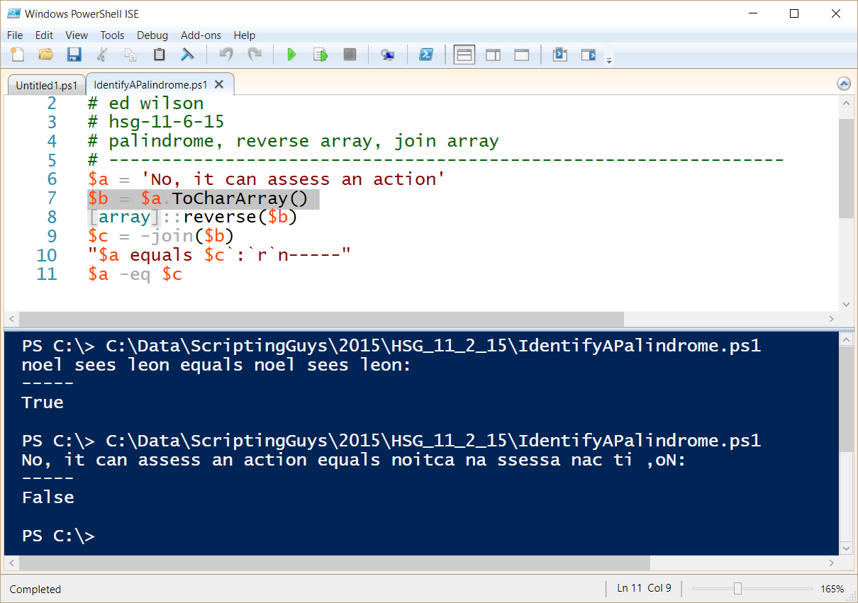Run selection with the toolbar icon

321,55
